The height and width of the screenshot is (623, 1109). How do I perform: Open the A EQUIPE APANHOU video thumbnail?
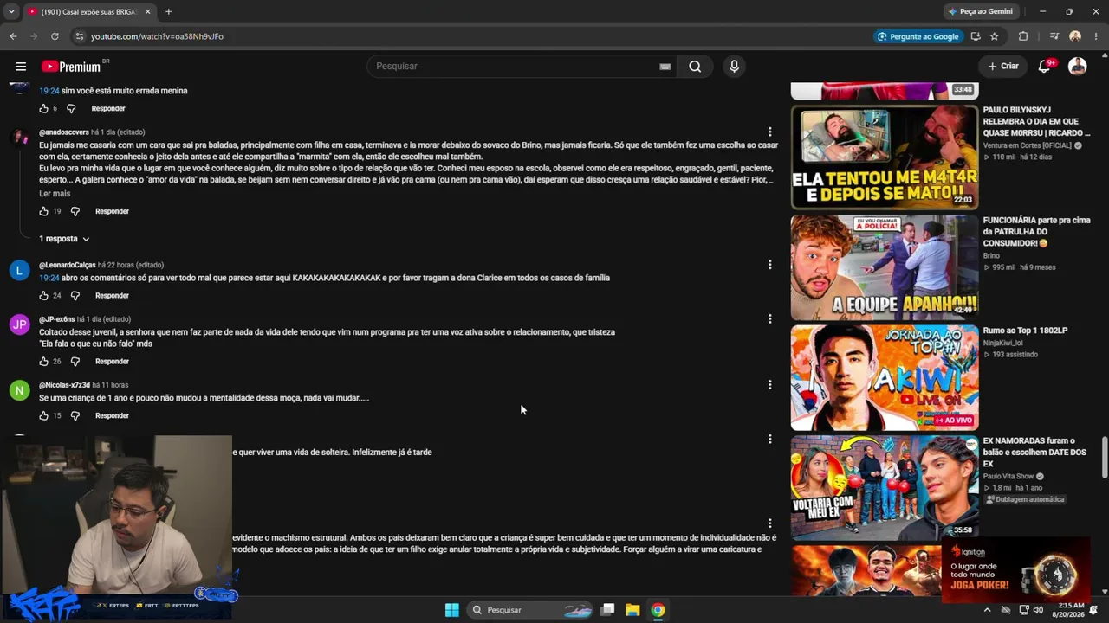(885, 267)
